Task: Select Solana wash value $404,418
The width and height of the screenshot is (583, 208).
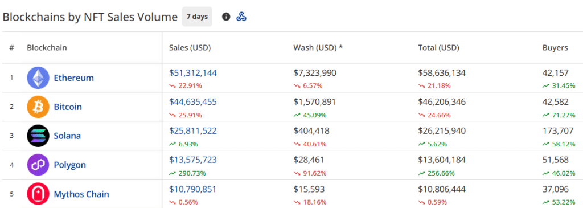Action: tap(311, 131)
